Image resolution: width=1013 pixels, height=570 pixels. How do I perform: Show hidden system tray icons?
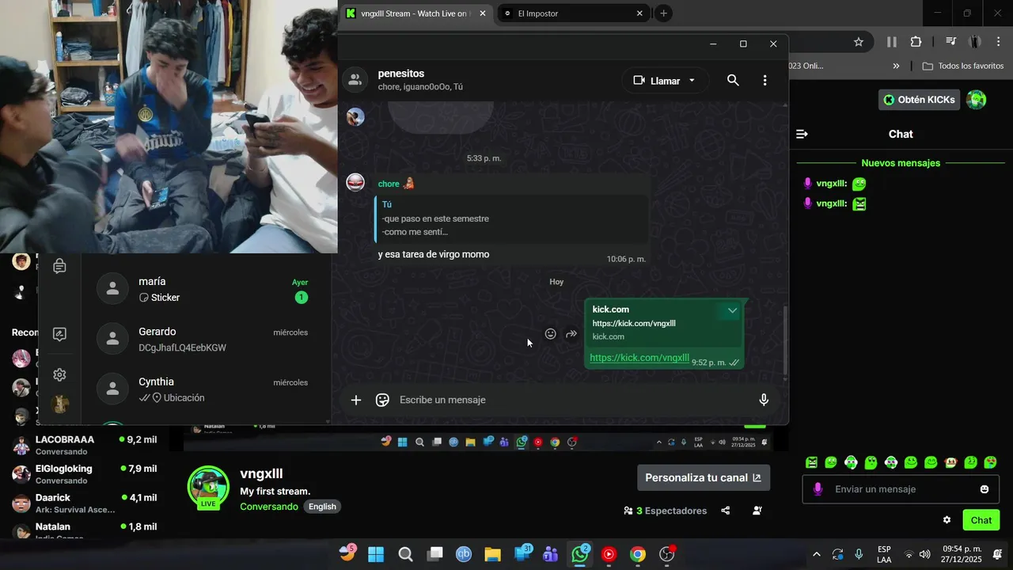(x=817, y=554)
